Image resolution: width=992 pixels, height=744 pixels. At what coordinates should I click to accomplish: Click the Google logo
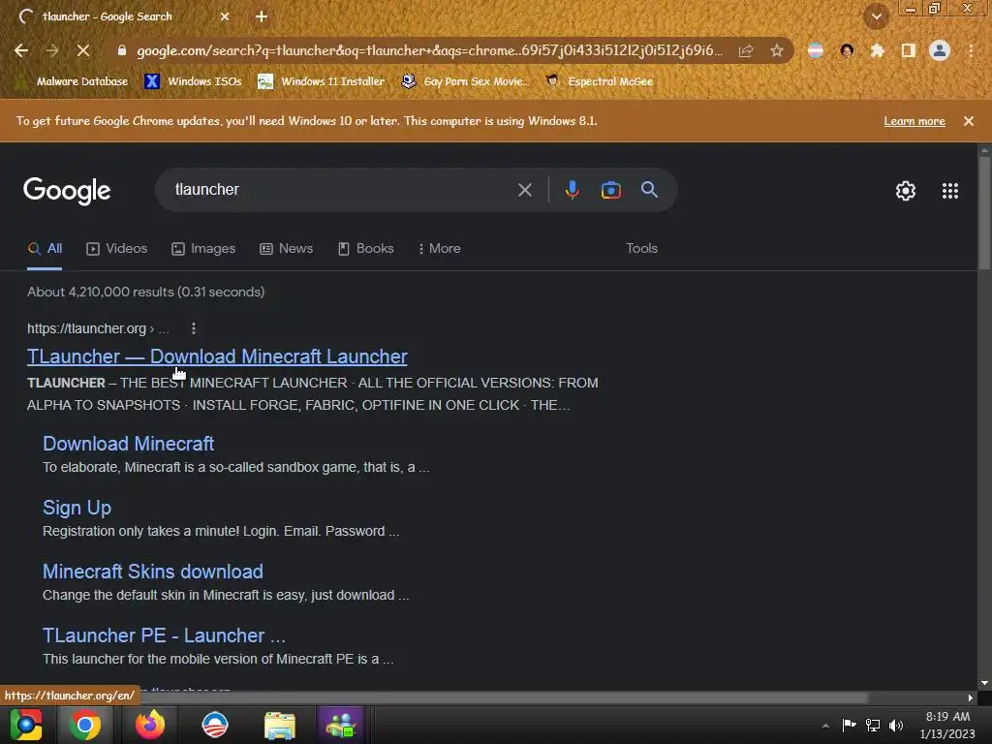click(x=67, y=191)
